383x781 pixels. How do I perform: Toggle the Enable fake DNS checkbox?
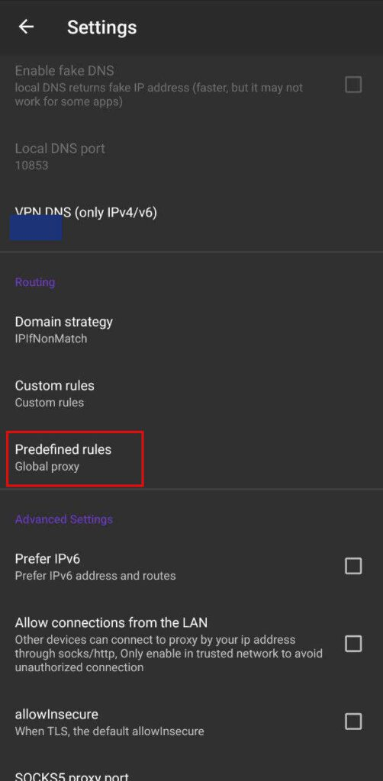point(353,85)
